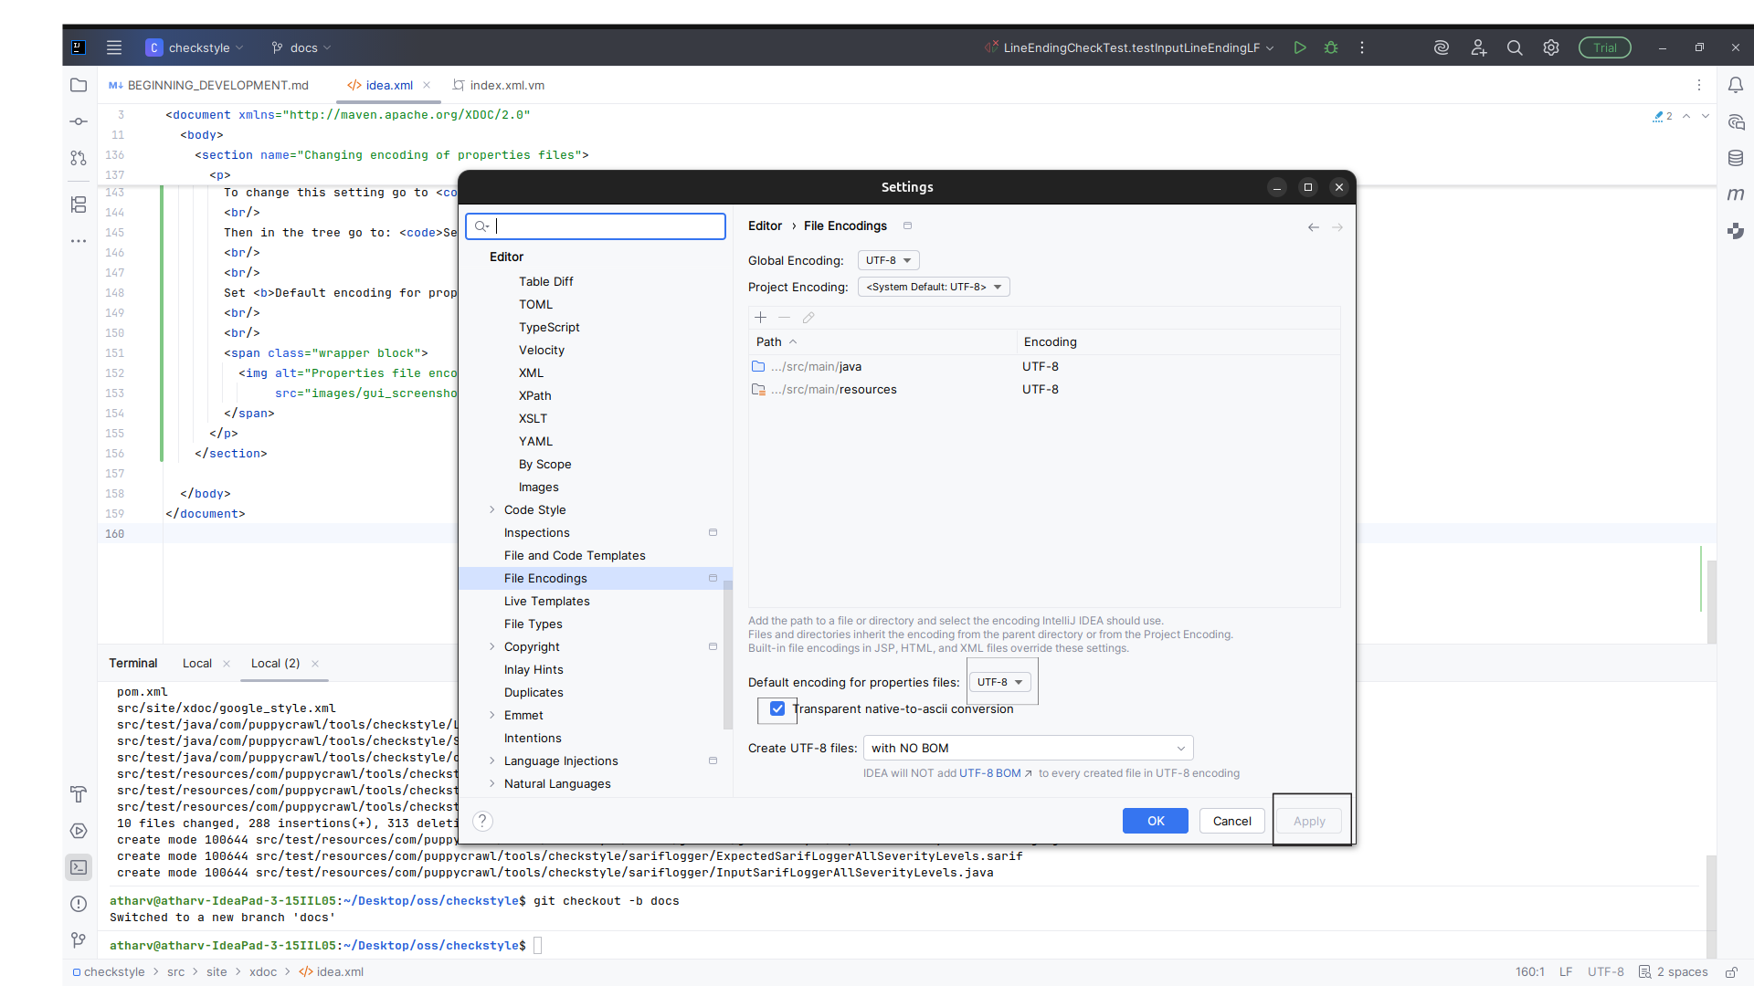
Task: Click the Apply button
Action: click(x=1309, y=821)
